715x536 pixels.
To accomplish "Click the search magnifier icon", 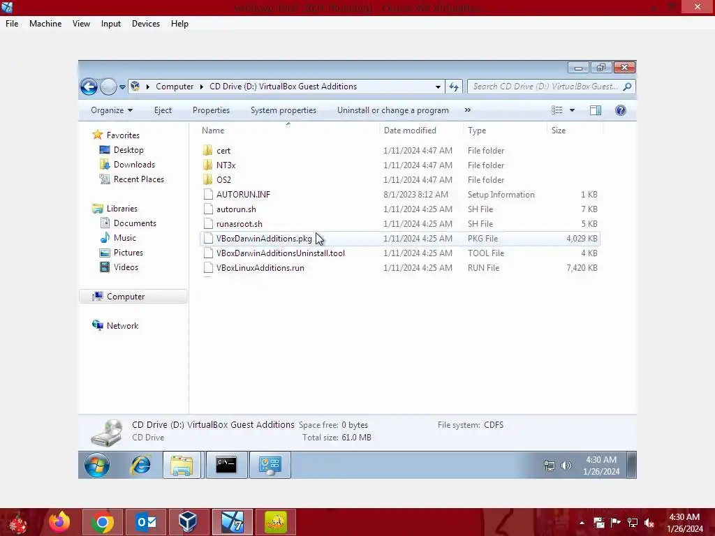I will tap(628, 86).
